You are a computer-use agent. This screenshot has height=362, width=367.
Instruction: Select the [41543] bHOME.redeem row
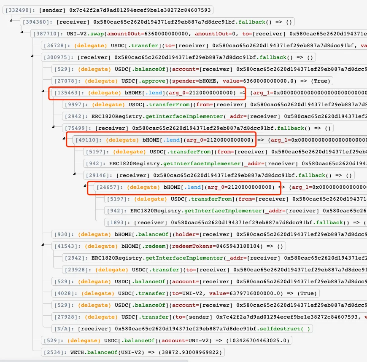point(168,246)
